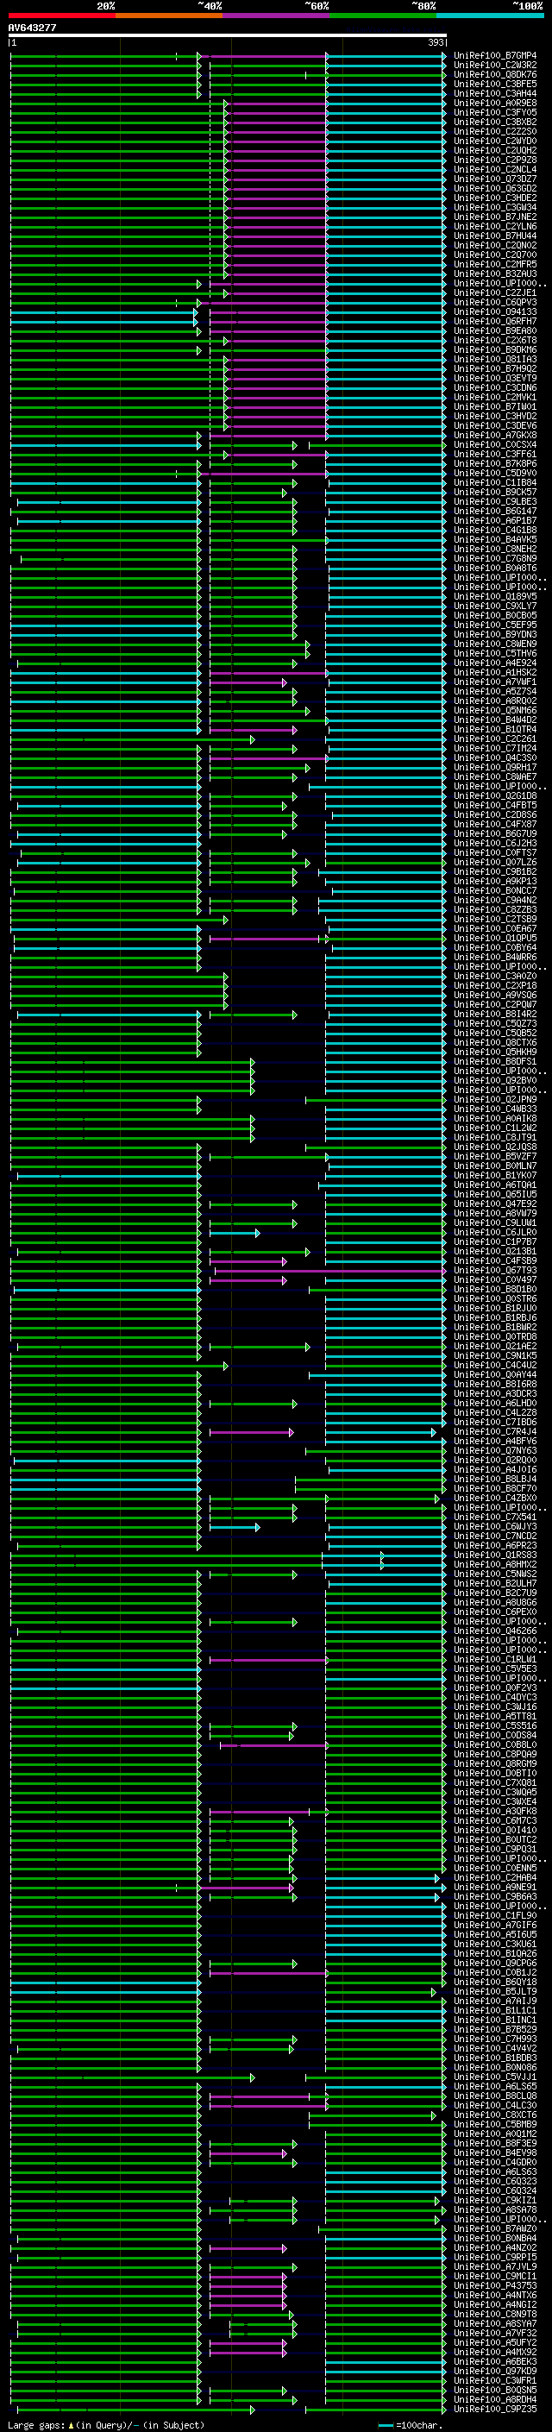
Task: Select hit label UniRef100_C2Z2S0
Action: tap(495, 131)
